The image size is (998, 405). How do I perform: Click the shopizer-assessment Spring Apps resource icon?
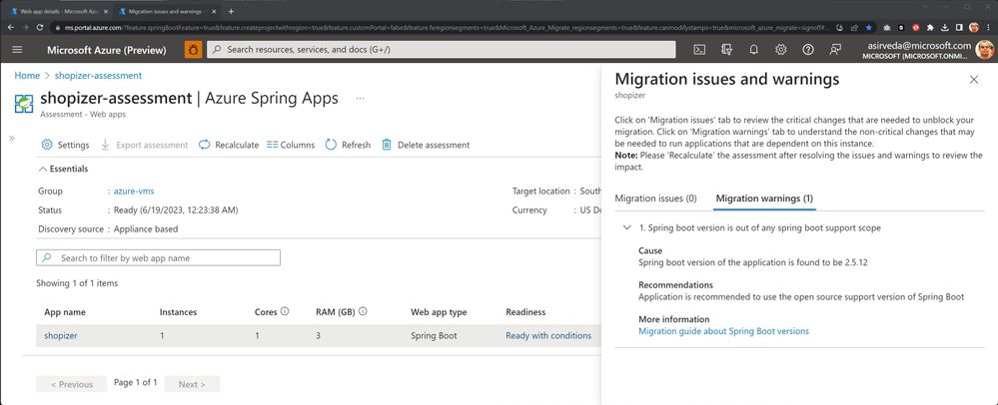point(24,104)
